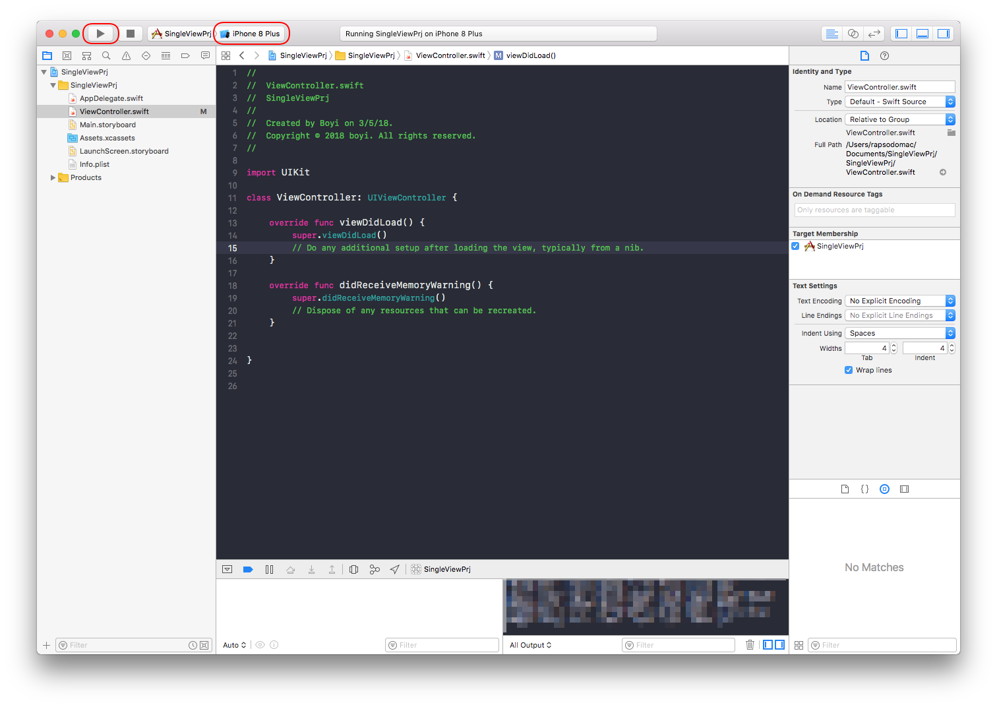The width and height of the screenshot is (997, 707).
Task: Open the Text Encoding dropdown
Action: click(x=899, y=301)
